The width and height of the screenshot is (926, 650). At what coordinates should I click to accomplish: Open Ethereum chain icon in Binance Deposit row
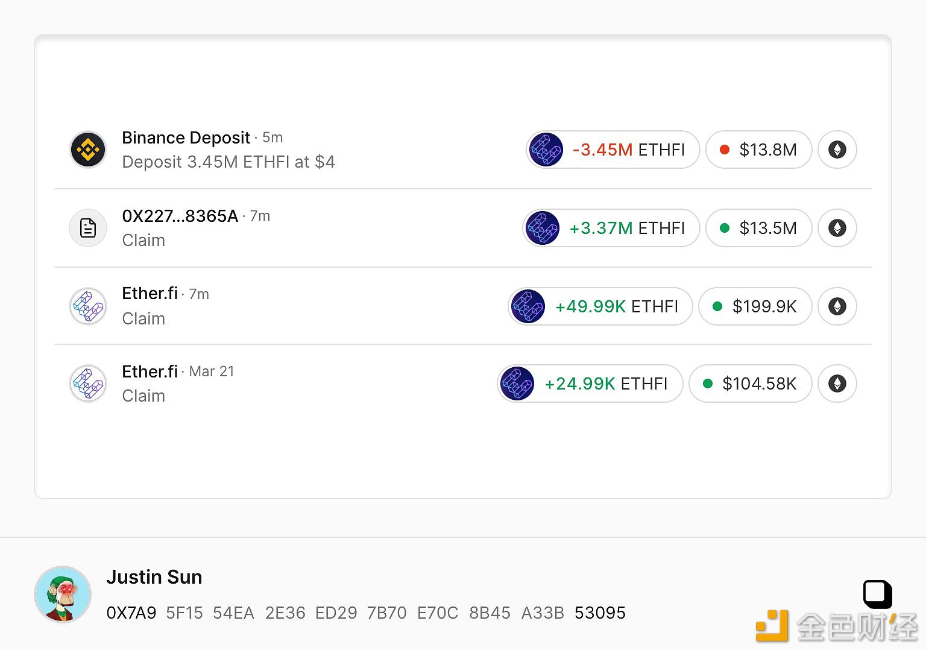click(837, 150)
